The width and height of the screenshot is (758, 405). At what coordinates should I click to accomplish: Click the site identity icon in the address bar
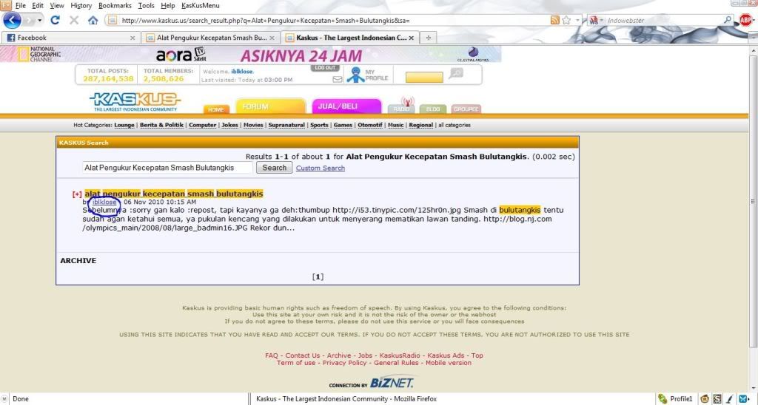113,20
